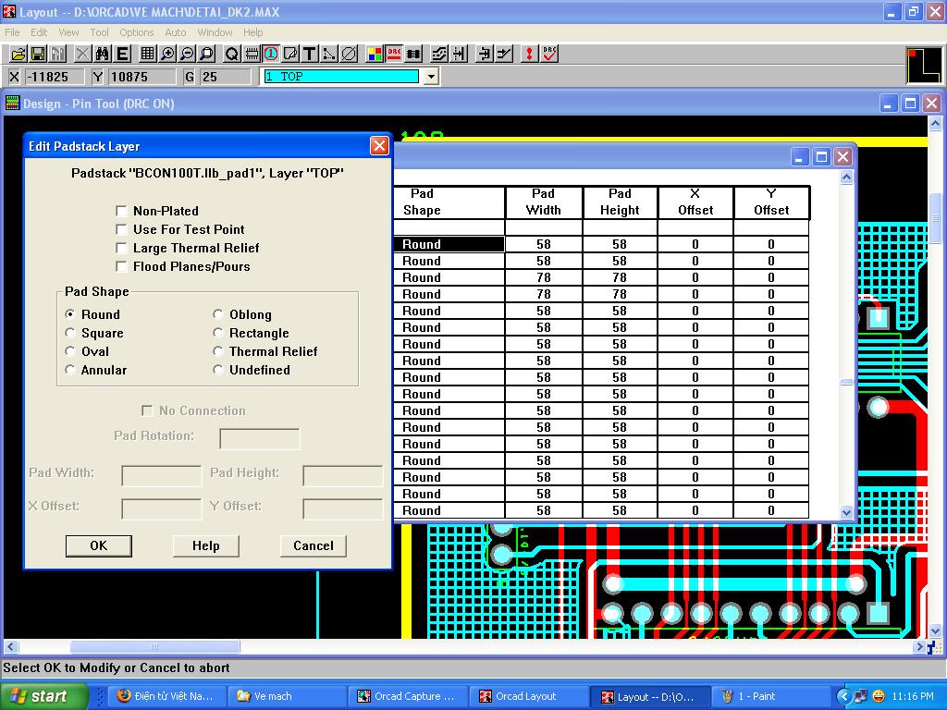Click OK in Edit Padstack Layer
This screenshot has width=947, height=710.
tap(98, 545)
